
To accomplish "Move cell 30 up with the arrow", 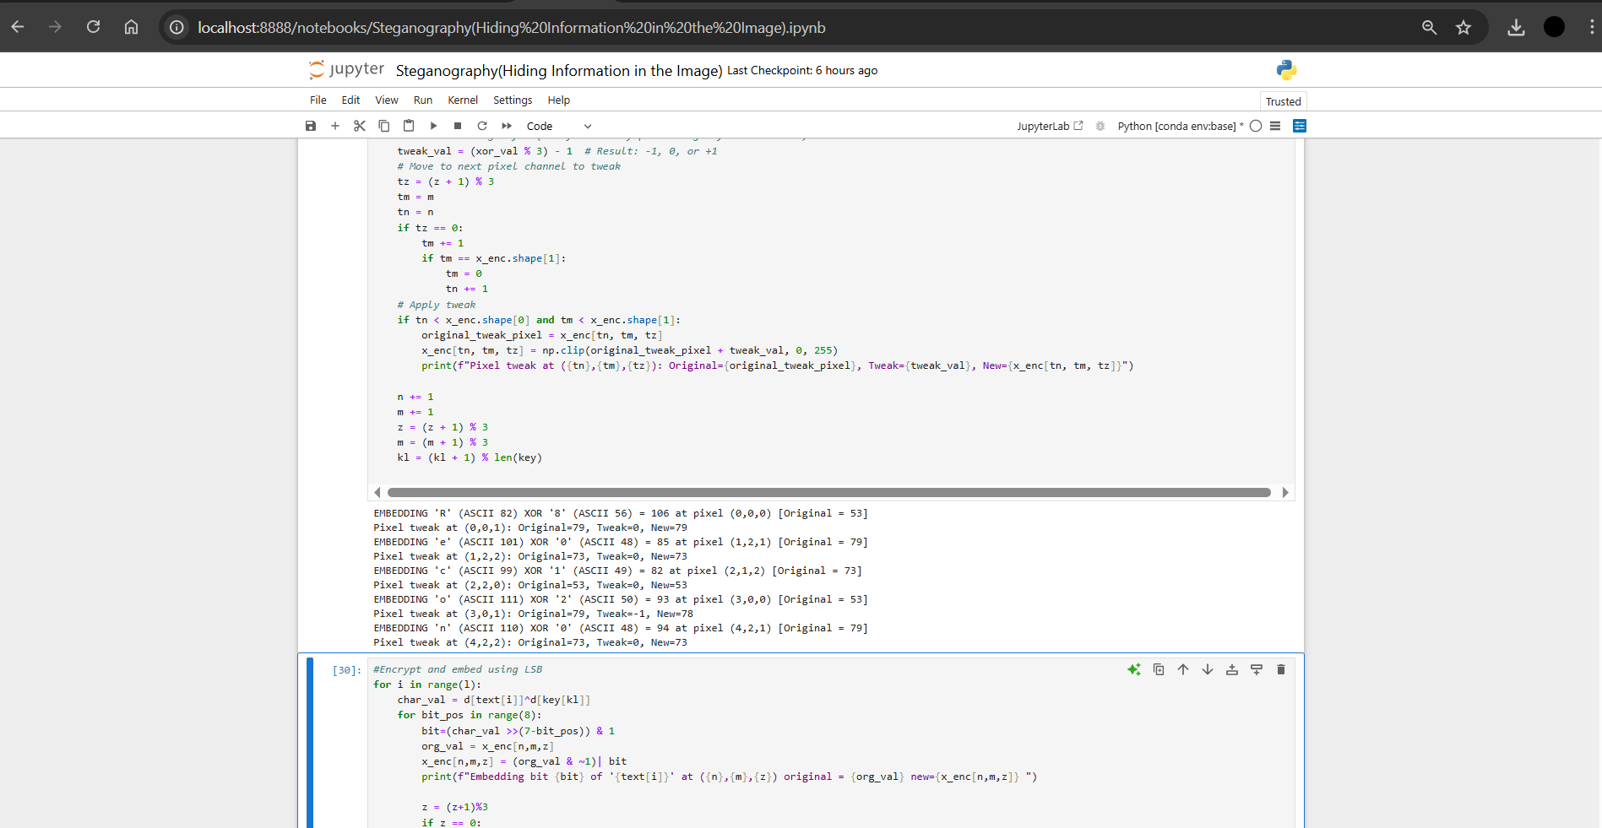I will (x=1183, y=669).
